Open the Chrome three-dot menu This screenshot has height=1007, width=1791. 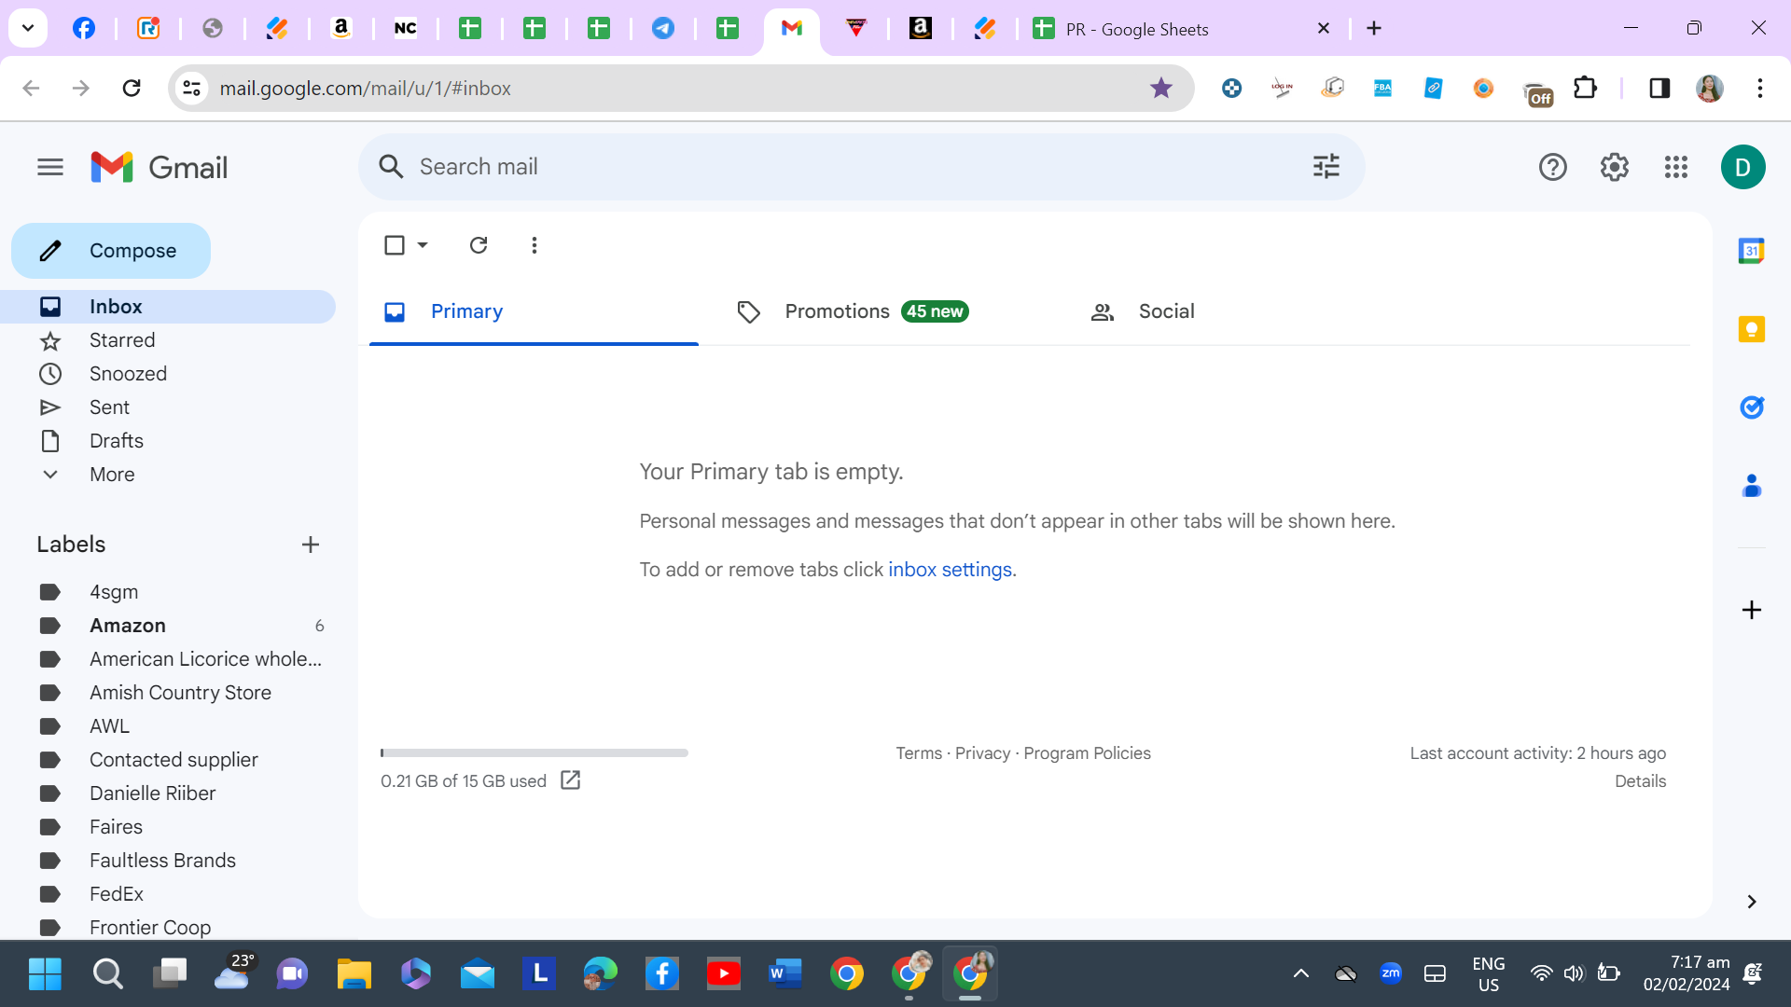pos(1759,88)
